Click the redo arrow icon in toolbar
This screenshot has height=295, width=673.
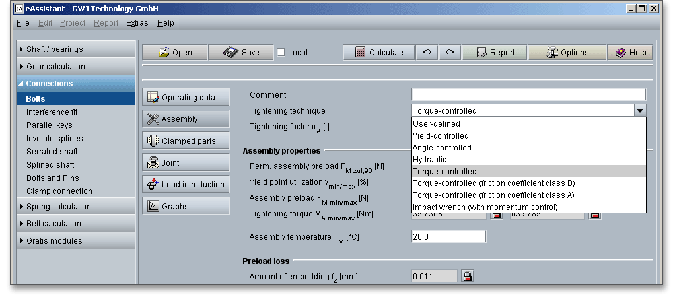(x=450, y=53)
